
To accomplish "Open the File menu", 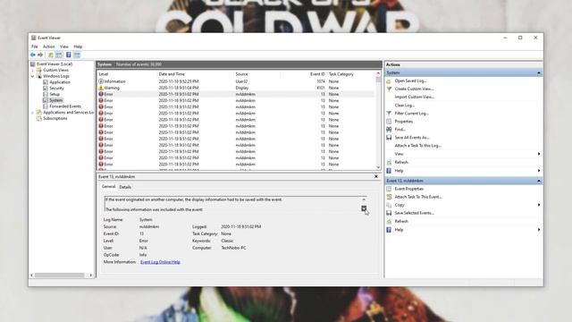I will [x=34, y=47].
